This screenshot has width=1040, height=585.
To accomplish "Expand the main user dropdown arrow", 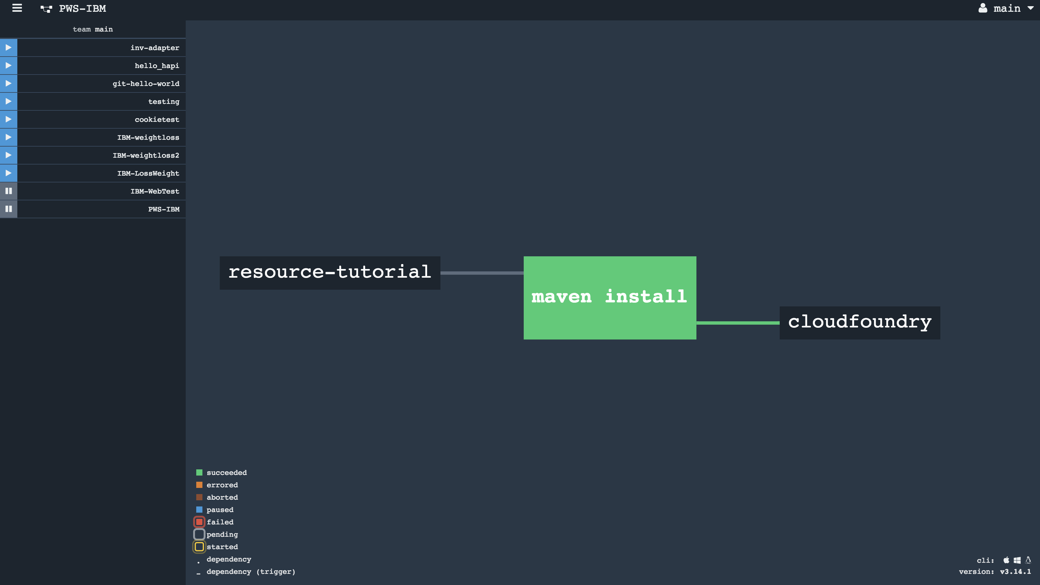I will coord(1031,8).
